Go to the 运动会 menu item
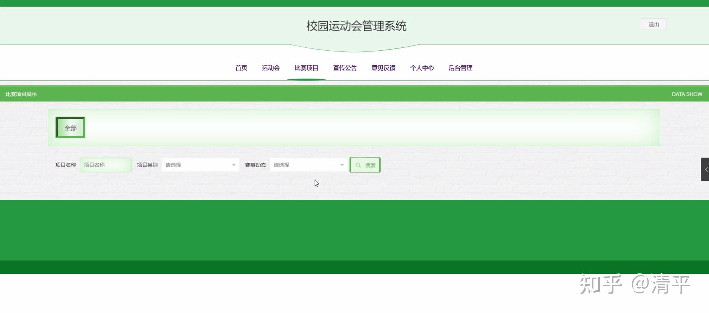The height and width of the screenshot is (313, 709). coord(271,68)
